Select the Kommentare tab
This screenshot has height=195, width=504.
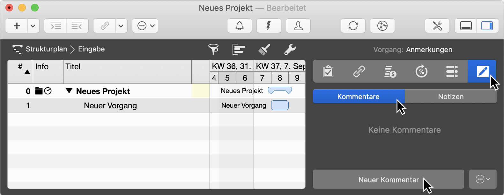coord(358,97)
